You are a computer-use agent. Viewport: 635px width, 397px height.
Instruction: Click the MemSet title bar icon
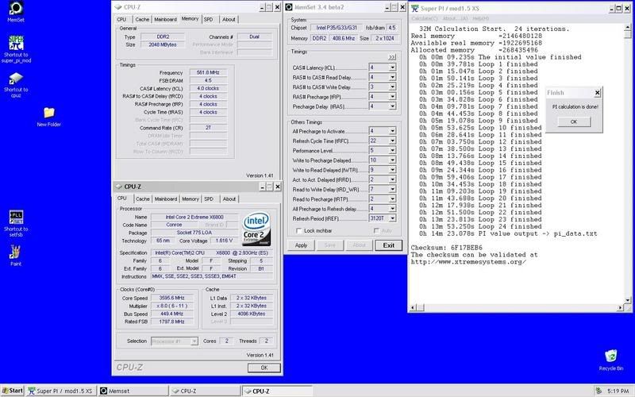click(x=289, y=7)
